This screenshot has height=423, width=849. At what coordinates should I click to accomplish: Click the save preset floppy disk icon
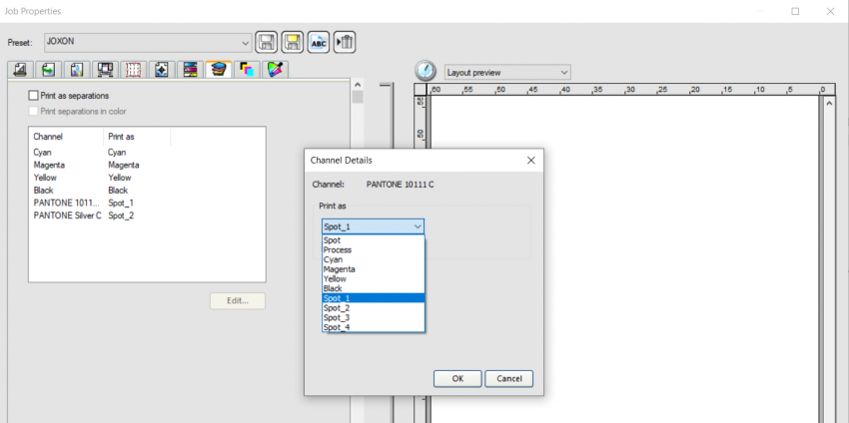[x=267, y=42]
